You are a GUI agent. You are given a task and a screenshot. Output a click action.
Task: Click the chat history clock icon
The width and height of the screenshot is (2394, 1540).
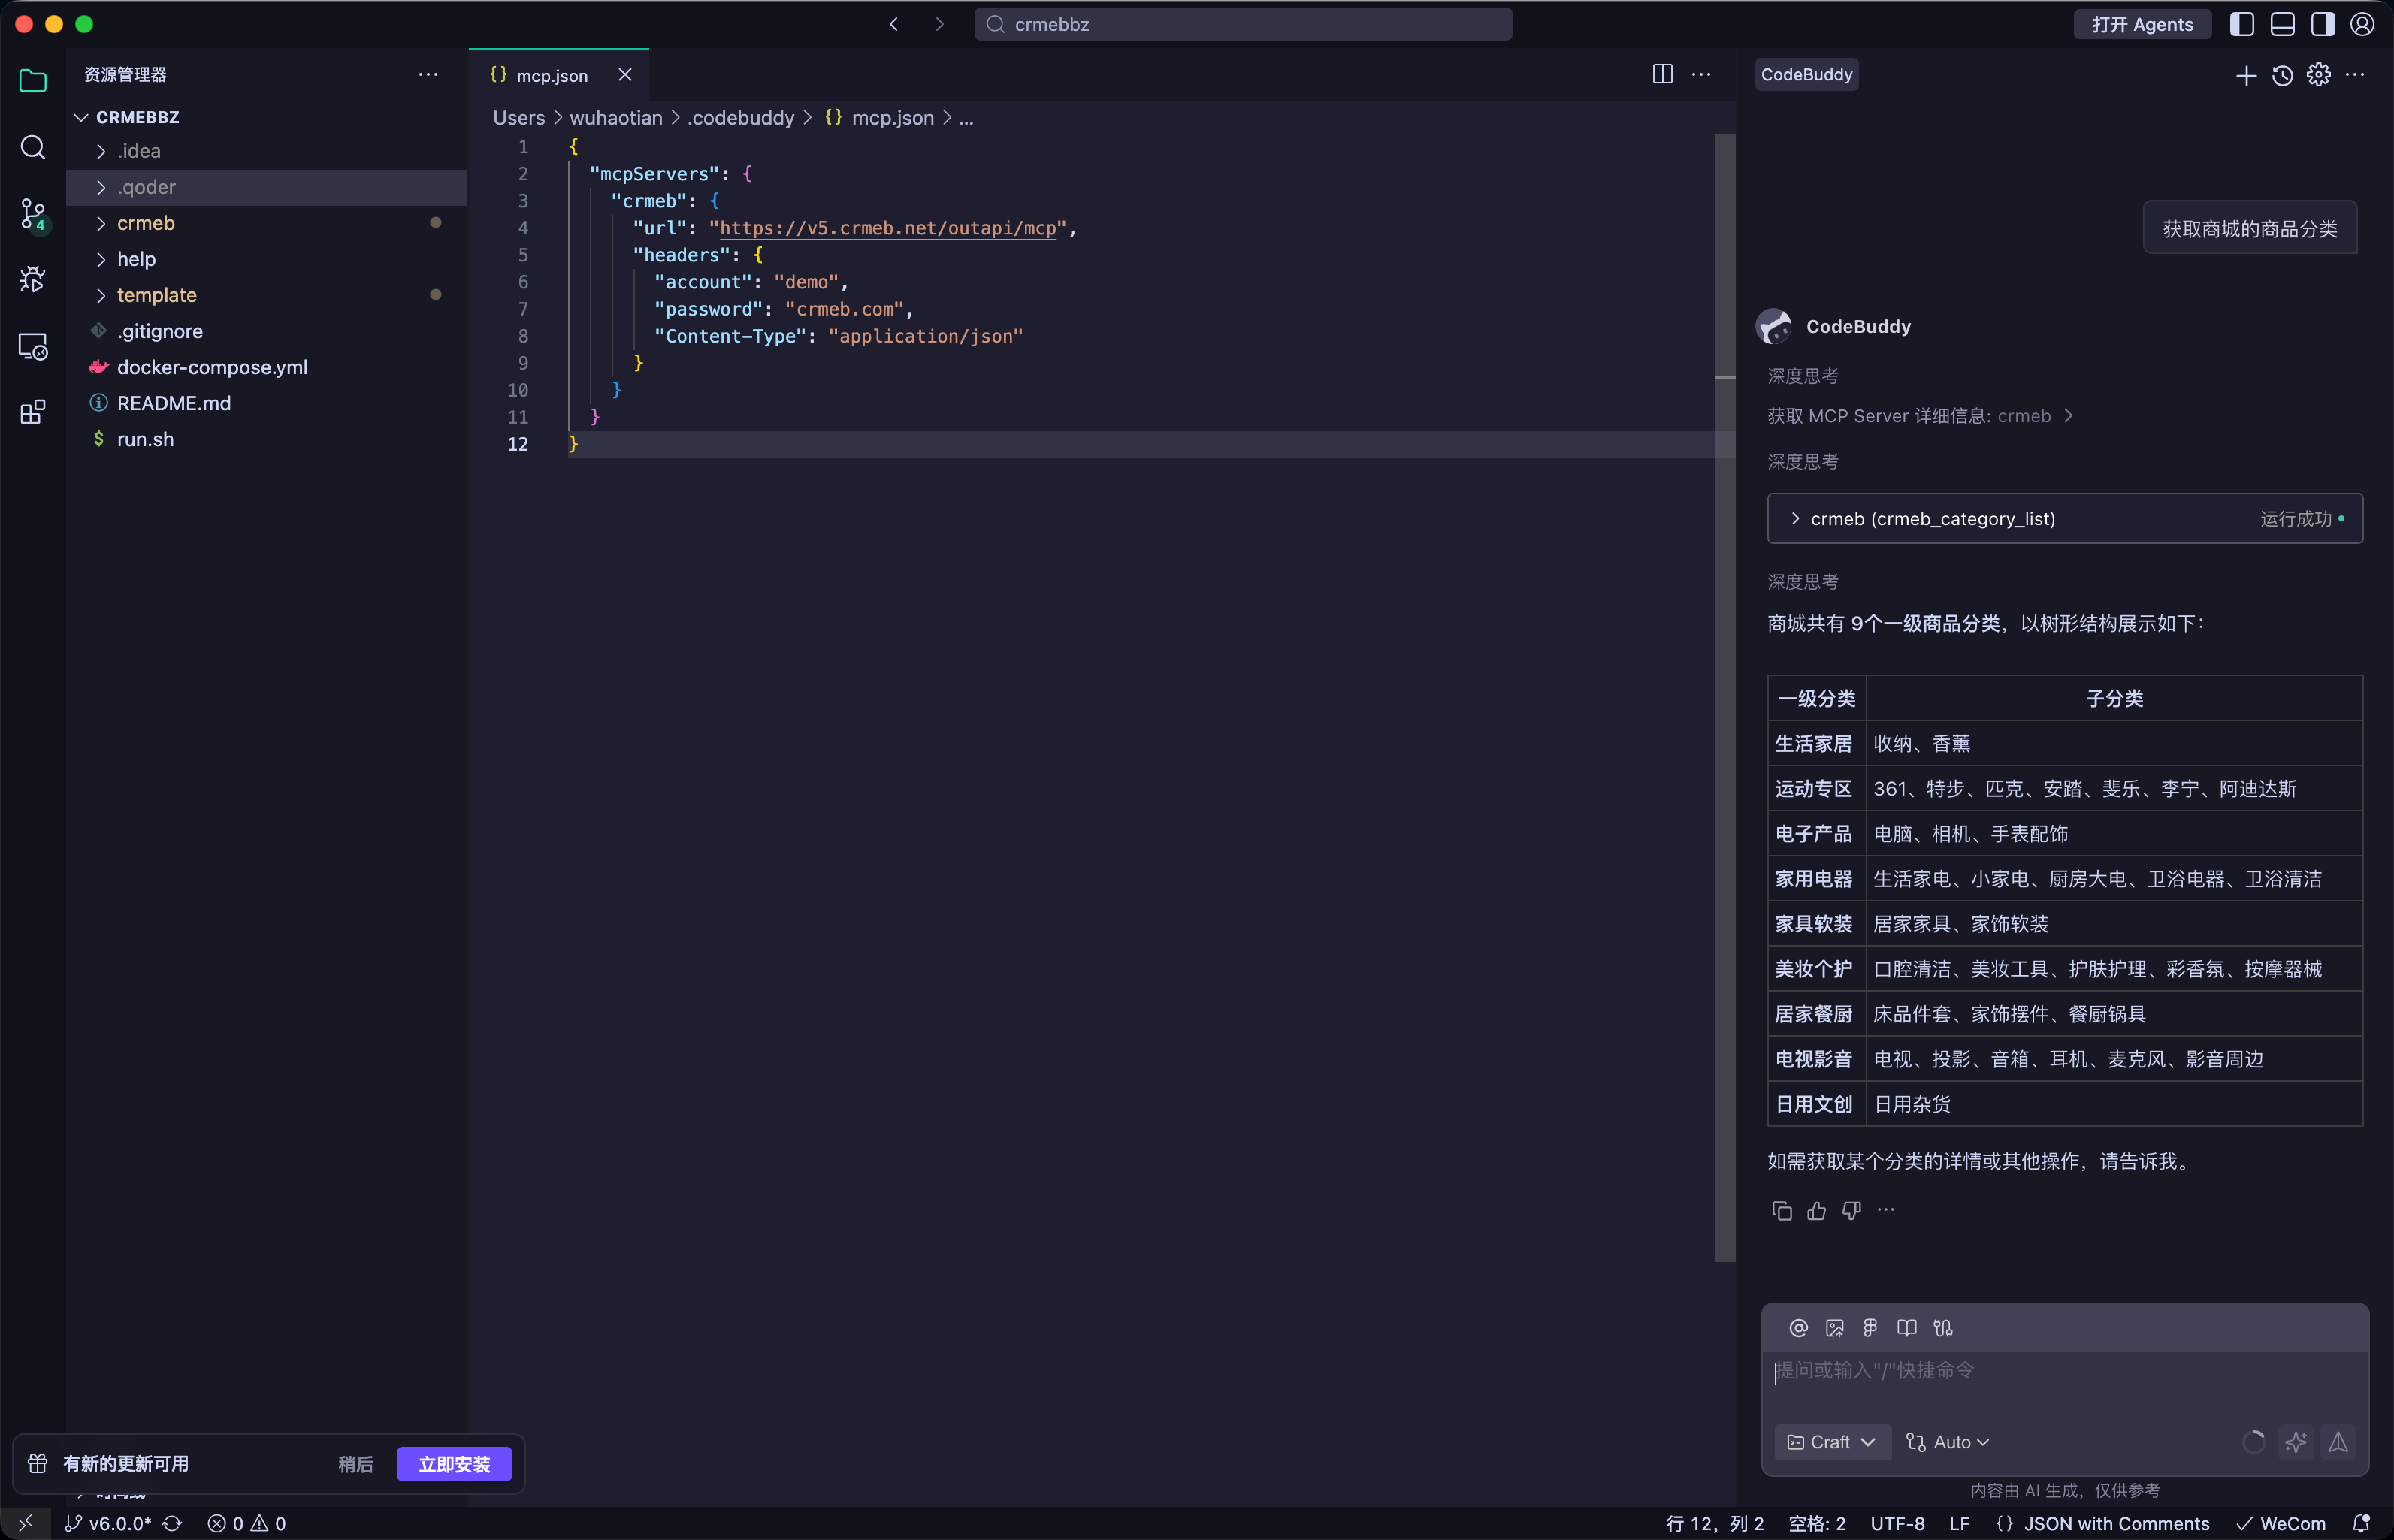tap(2282, 75)
